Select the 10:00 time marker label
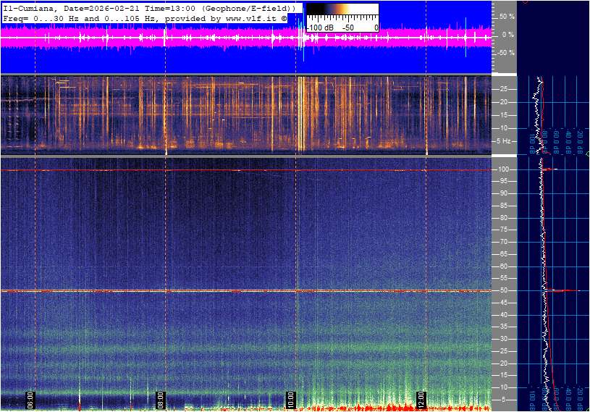 pos(290,400)
